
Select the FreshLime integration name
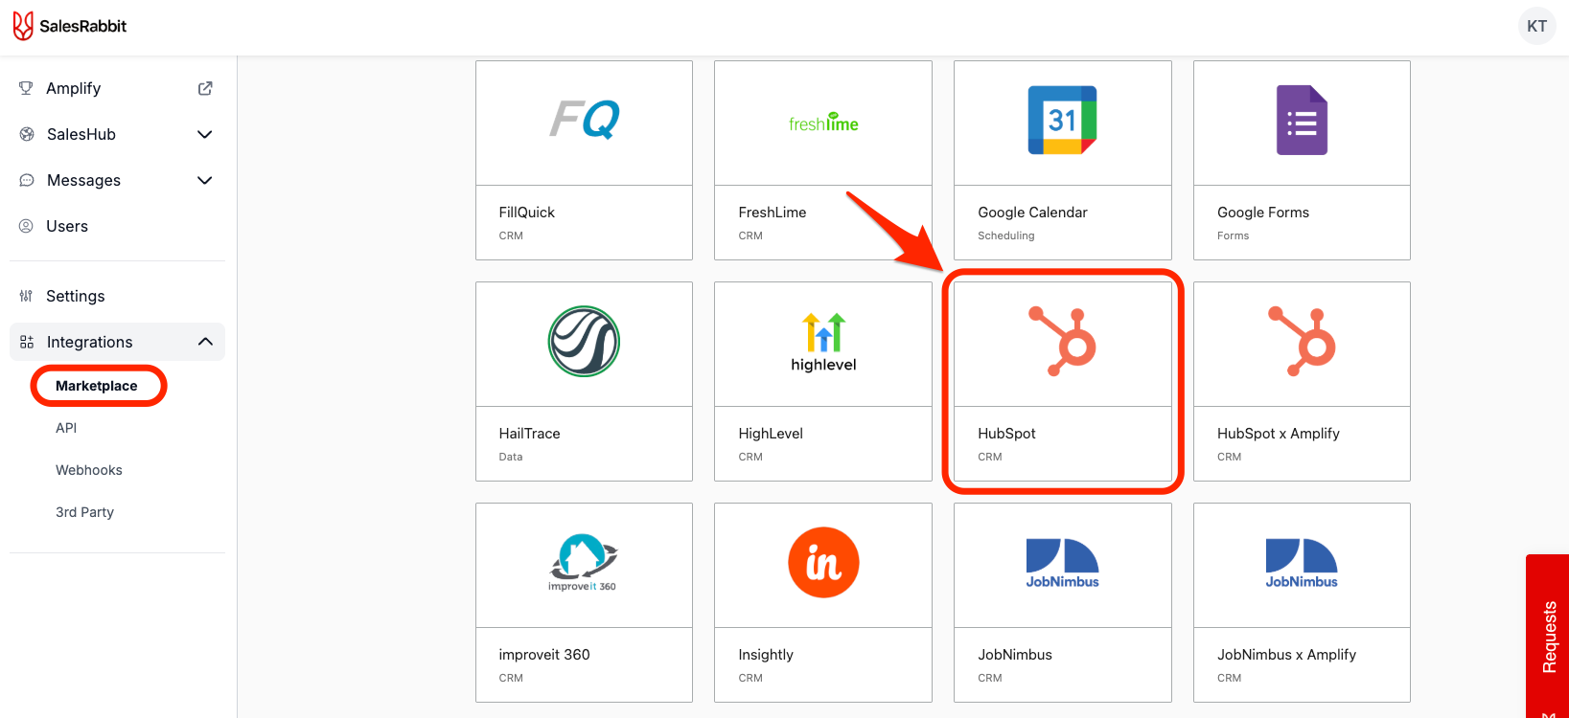pyautogui.click(x=773, y=213)
